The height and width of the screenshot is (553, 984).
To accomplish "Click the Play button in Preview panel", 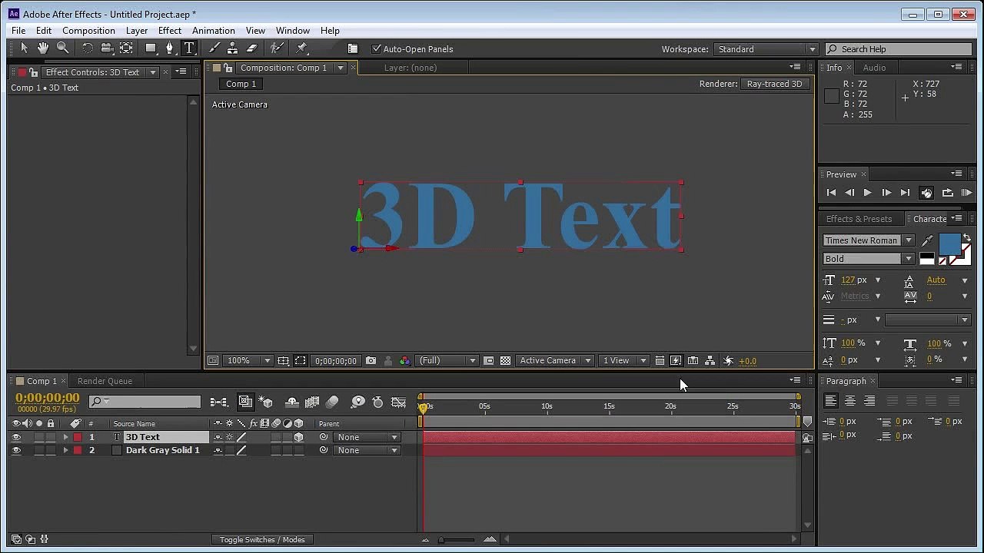I will click(867, 193).
